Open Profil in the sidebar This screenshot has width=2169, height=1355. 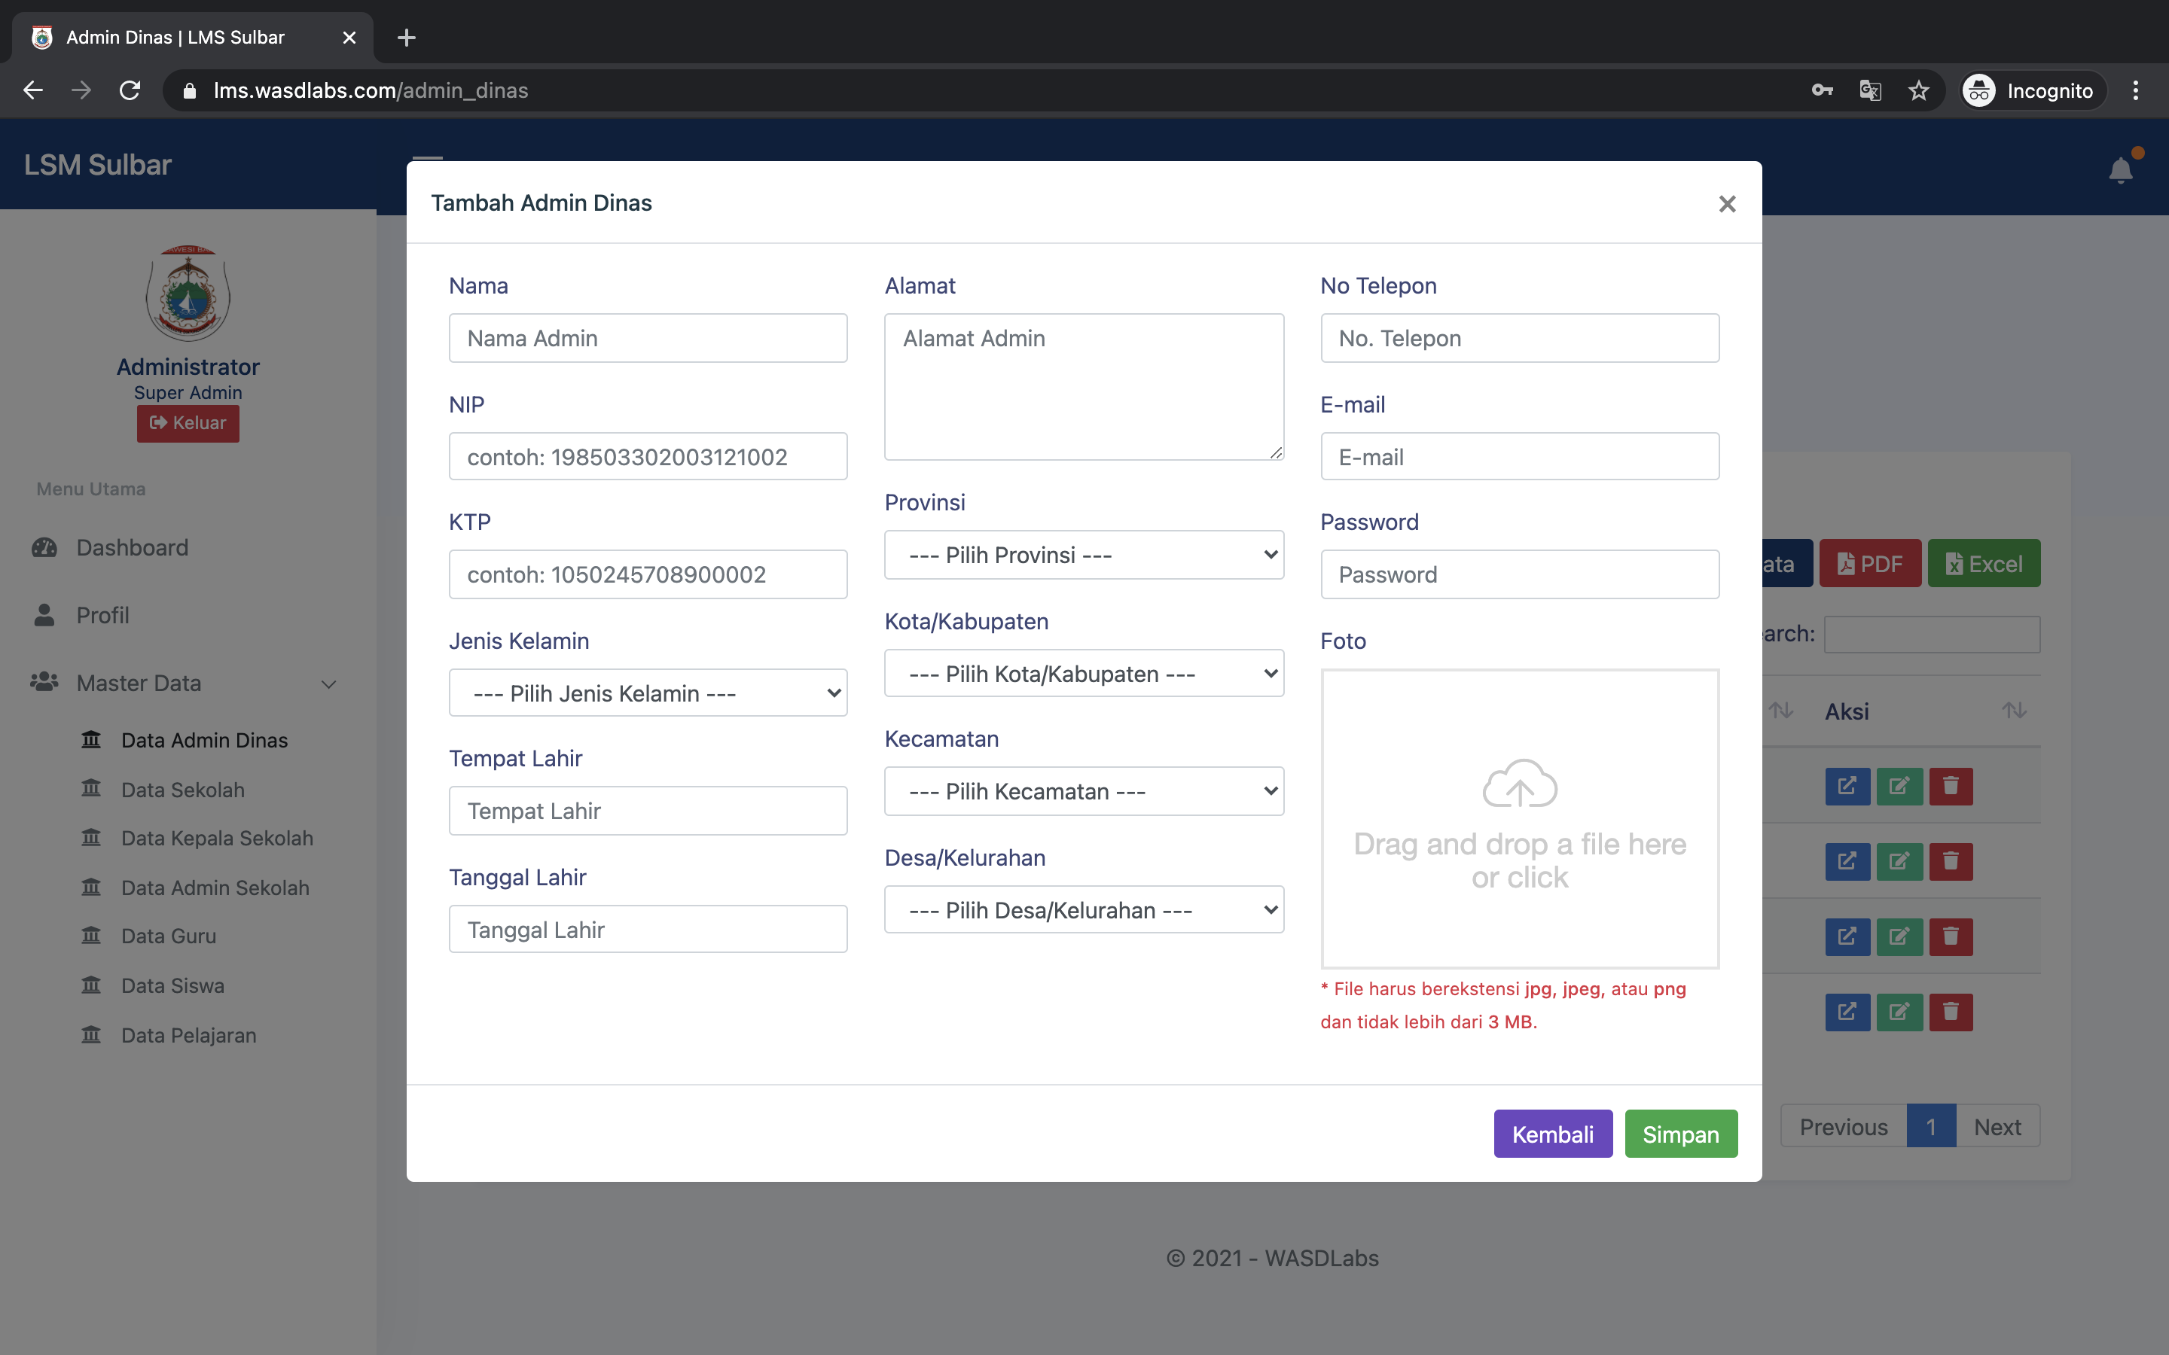tap(102, 616)
